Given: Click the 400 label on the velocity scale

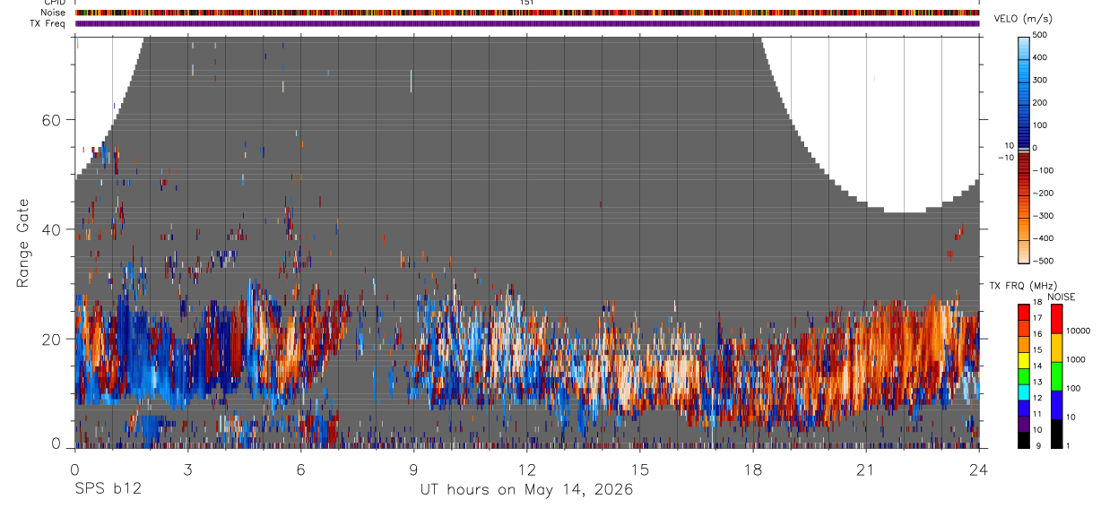Looking at the screenshot, I should click(x=1040, y=56).
